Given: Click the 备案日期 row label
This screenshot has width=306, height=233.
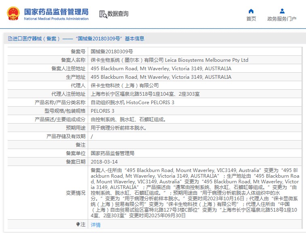Looking at the screenshot, I should point(76,162).
